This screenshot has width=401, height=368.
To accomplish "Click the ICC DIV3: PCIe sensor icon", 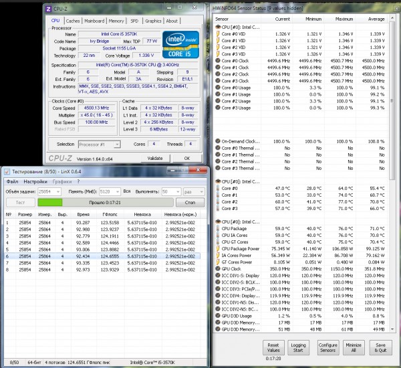I will coord(218,289).
